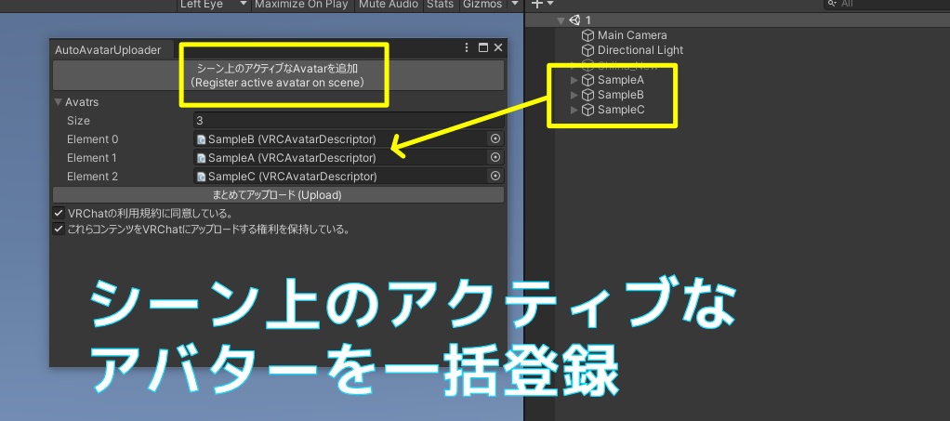Click Register active avatar on scene button
This screenshot has width=950, height=421.
tap(278, 75)
